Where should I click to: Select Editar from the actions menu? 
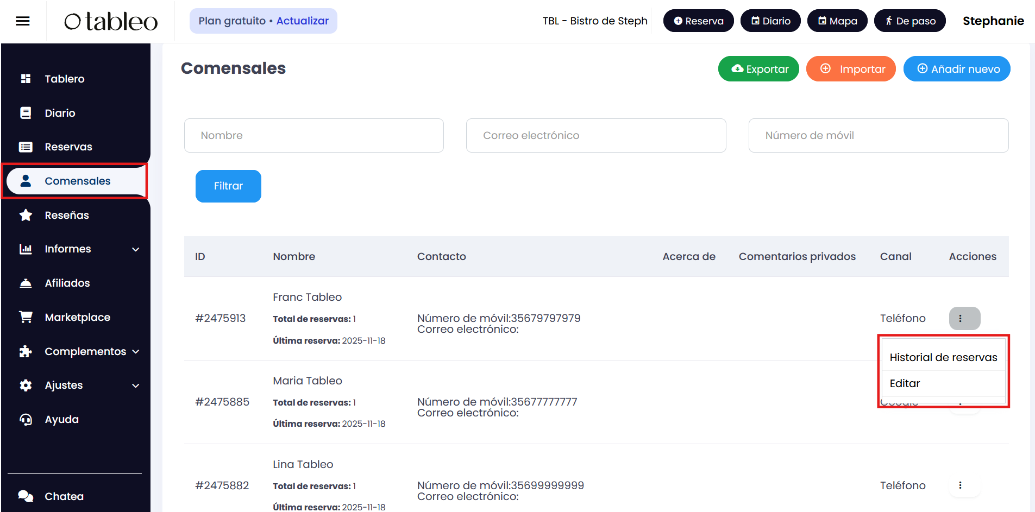(x=943, y=383)
